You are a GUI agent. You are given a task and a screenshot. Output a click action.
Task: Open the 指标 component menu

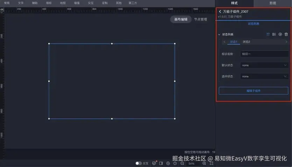tap(49, 3)
